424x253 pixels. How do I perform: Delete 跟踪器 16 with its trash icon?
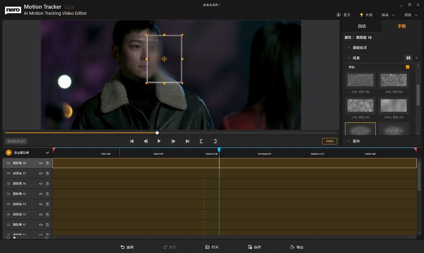click(x=47, y=184)
